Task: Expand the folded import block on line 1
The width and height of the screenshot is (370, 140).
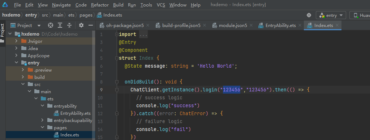Action: [x=117, y=35]
